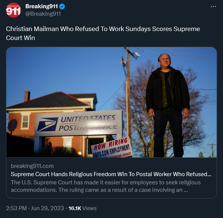Image resolution: width=223 pixels, height=218 pixels.
Task: Open Supreme Court Hands Religious Freedom article title
Action: tap(111, 174)
